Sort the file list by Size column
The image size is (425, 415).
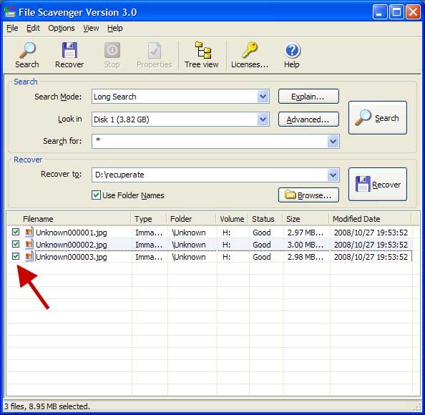pos(306,219)
